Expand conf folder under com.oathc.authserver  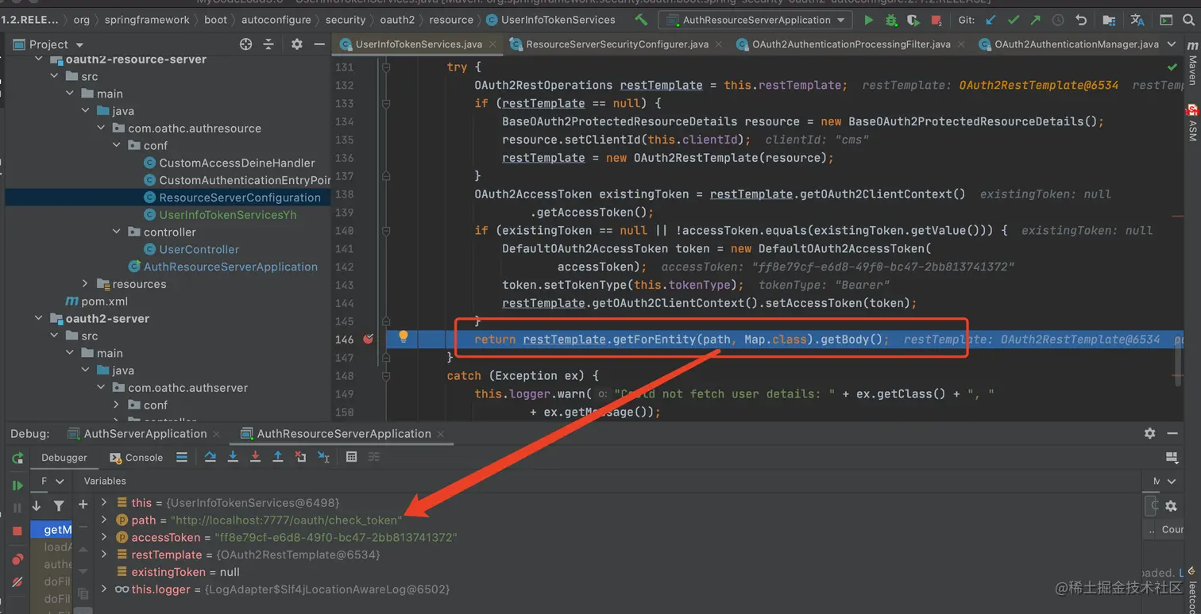point(117,405)
